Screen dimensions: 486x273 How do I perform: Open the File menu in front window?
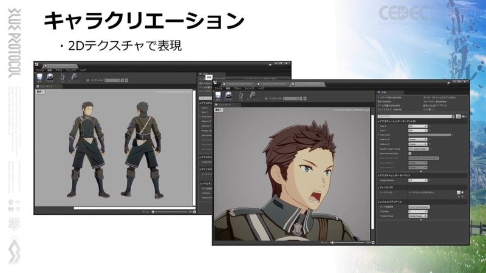click(219, 89)
